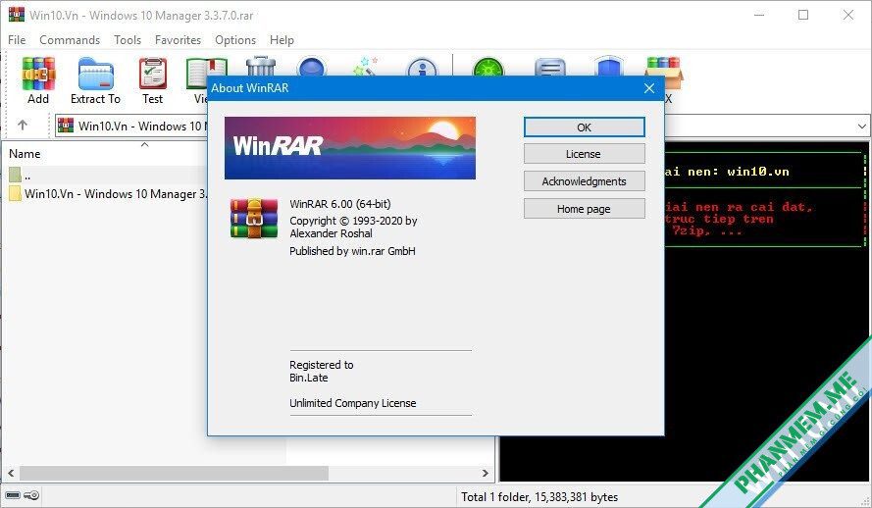Image resolution: width=872 pixels, height=508 pixels.
Task: Click 'WinRAR 6.00 (64-bit)' version text
Action: [x=339, y=204]
